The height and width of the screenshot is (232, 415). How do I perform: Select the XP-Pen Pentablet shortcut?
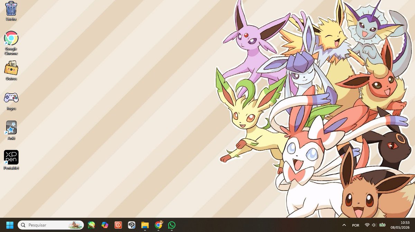[11, 160]
